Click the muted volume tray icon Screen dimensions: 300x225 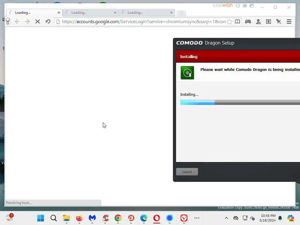coord(253,218)
